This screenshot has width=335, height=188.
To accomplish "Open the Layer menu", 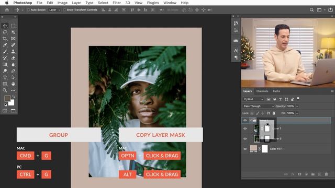I will click(76, 3).
